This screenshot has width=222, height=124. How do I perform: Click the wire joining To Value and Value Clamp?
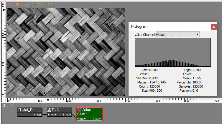[x=74, y=117]
